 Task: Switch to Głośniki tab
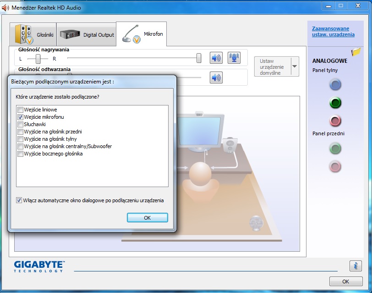click(33, 35)
